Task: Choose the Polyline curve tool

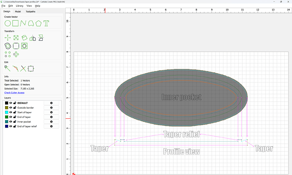Action: tap(24, 22)
